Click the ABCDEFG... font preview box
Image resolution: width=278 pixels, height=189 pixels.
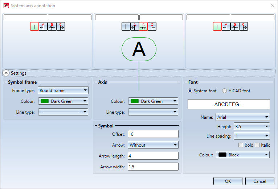(229, 104)
